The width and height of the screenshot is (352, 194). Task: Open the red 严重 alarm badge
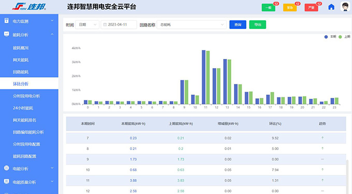click(312, 8)
